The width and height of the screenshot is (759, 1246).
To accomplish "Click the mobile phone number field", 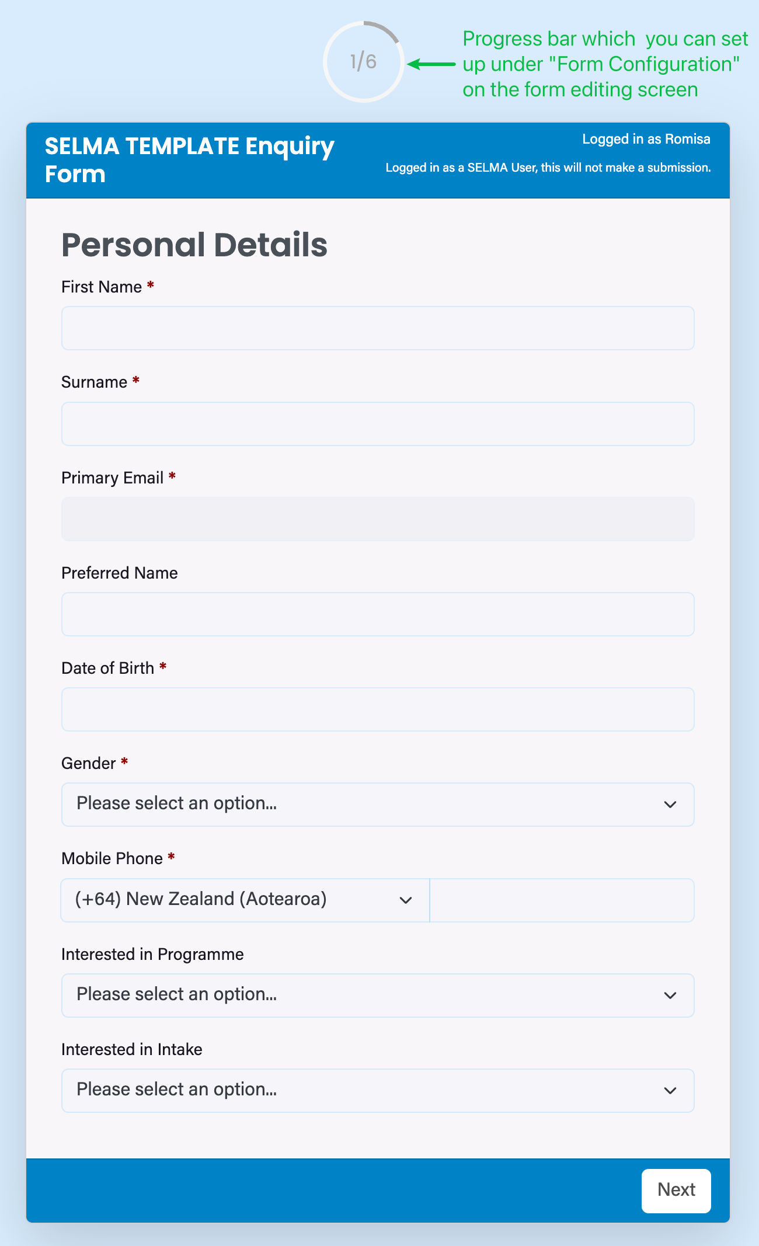I will coord(562,900).
